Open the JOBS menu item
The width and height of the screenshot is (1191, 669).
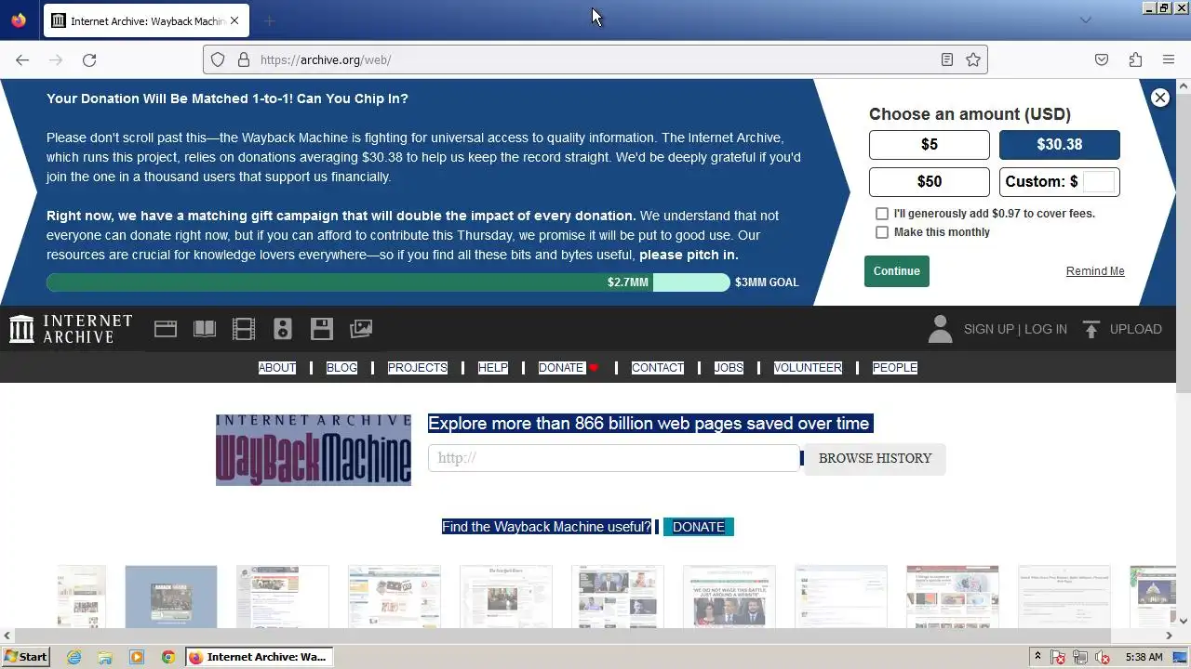tap(729, 368)
